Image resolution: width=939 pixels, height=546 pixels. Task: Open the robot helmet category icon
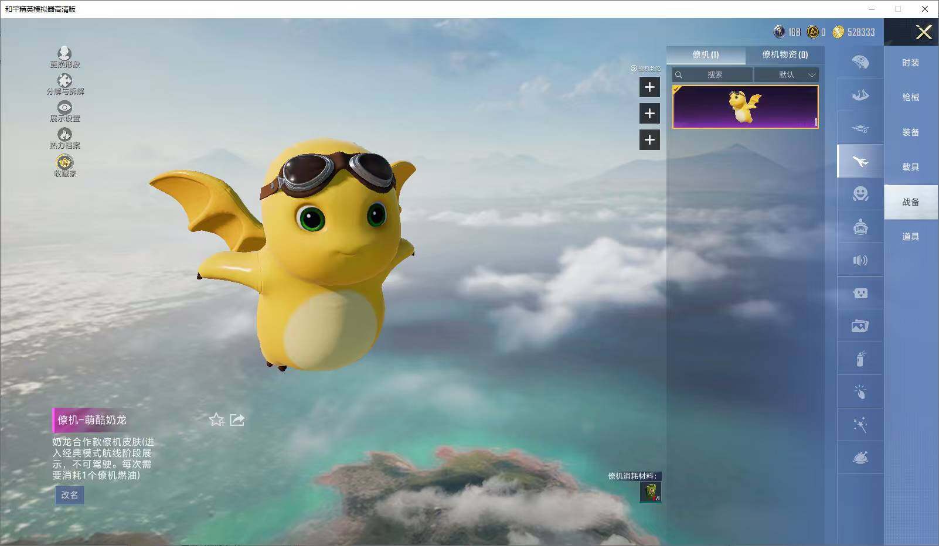pos(860,227)
